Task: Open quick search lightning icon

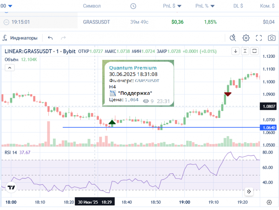Action: pos(233,38)
